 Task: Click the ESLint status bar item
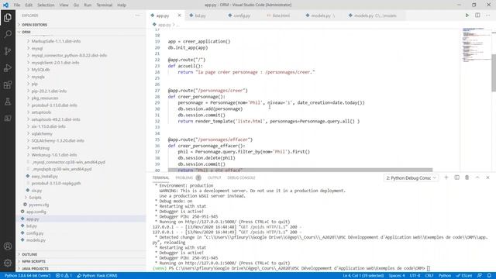[x=464, y=276]
